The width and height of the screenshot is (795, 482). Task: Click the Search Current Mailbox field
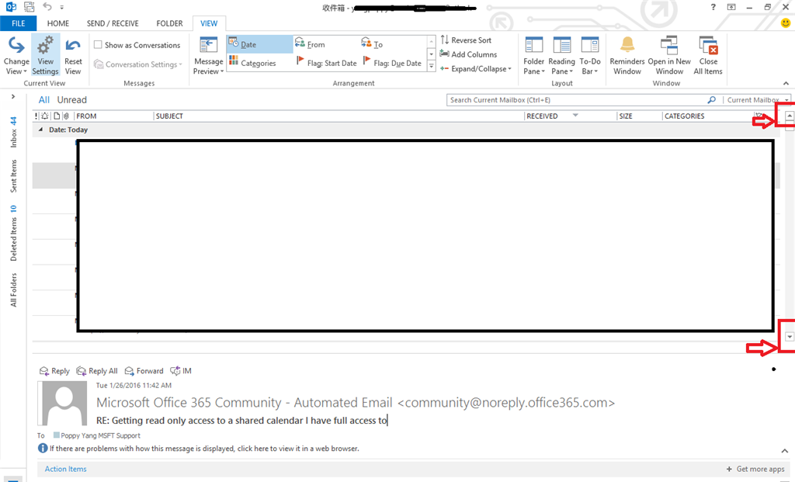pyautogui.click(x=577, y=100)
